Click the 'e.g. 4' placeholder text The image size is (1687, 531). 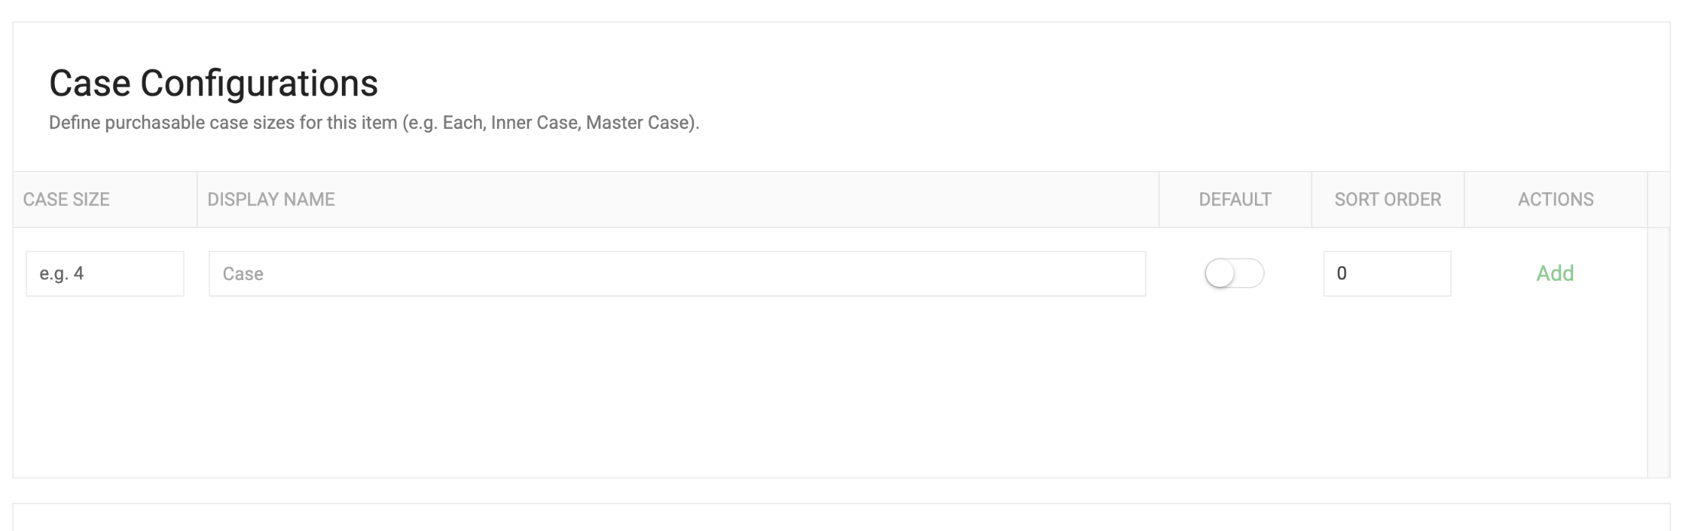[61, 274]
